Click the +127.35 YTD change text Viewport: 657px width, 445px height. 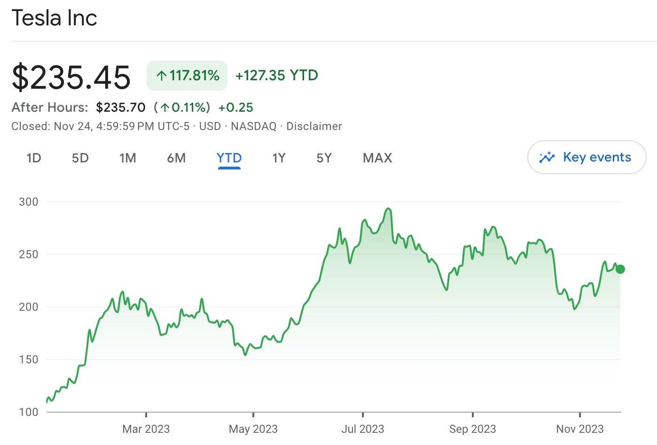[277, 75]
